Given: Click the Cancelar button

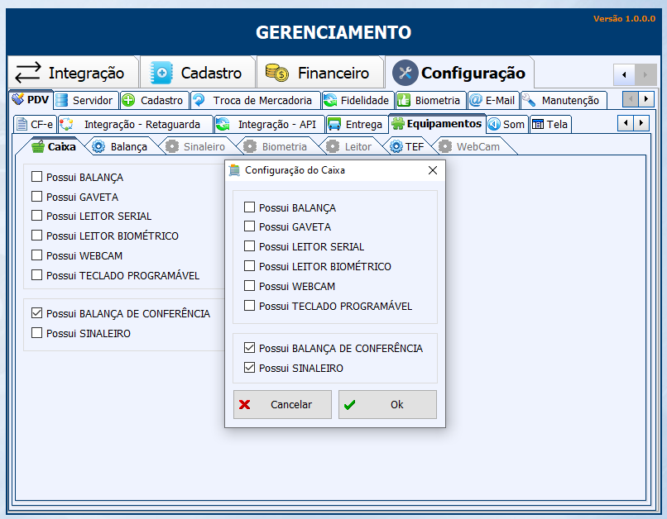Looking at the screenshot, I should click(282, 405).
